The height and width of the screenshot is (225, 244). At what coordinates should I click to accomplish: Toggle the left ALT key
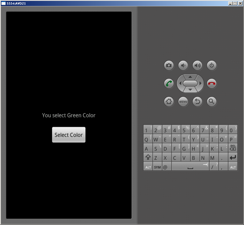tap(148, 166)
